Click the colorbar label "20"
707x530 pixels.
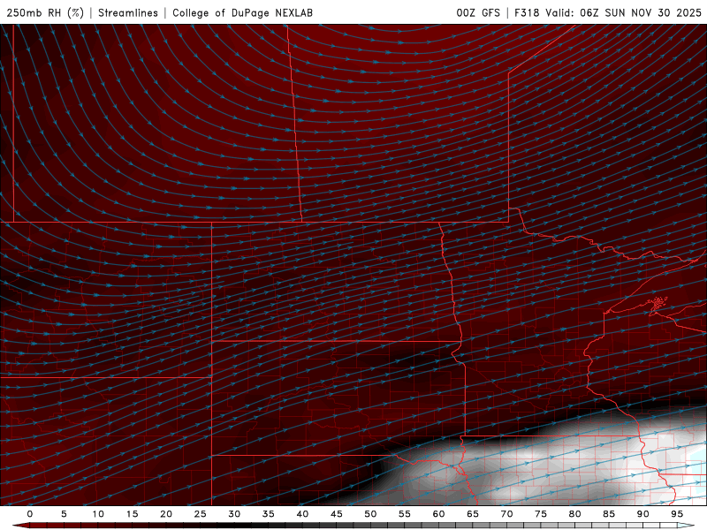166,514
